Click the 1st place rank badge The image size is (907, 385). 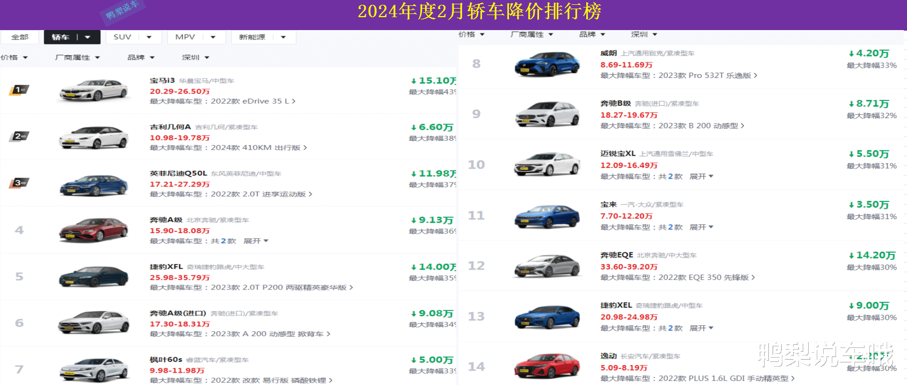coord(19,90)
